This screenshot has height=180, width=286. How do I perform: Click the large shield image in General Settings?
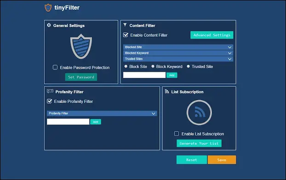81,46
